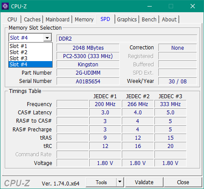
Task: Switch to the Caches tab
Action: pyautogui.click(x=32, y=19)
